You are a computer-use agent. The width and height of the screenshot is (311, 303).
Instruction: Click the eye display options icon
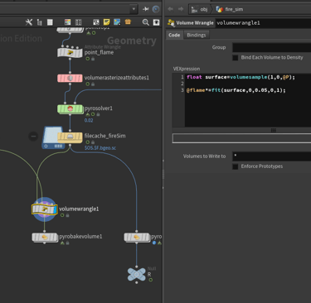(x=156, y=22)
